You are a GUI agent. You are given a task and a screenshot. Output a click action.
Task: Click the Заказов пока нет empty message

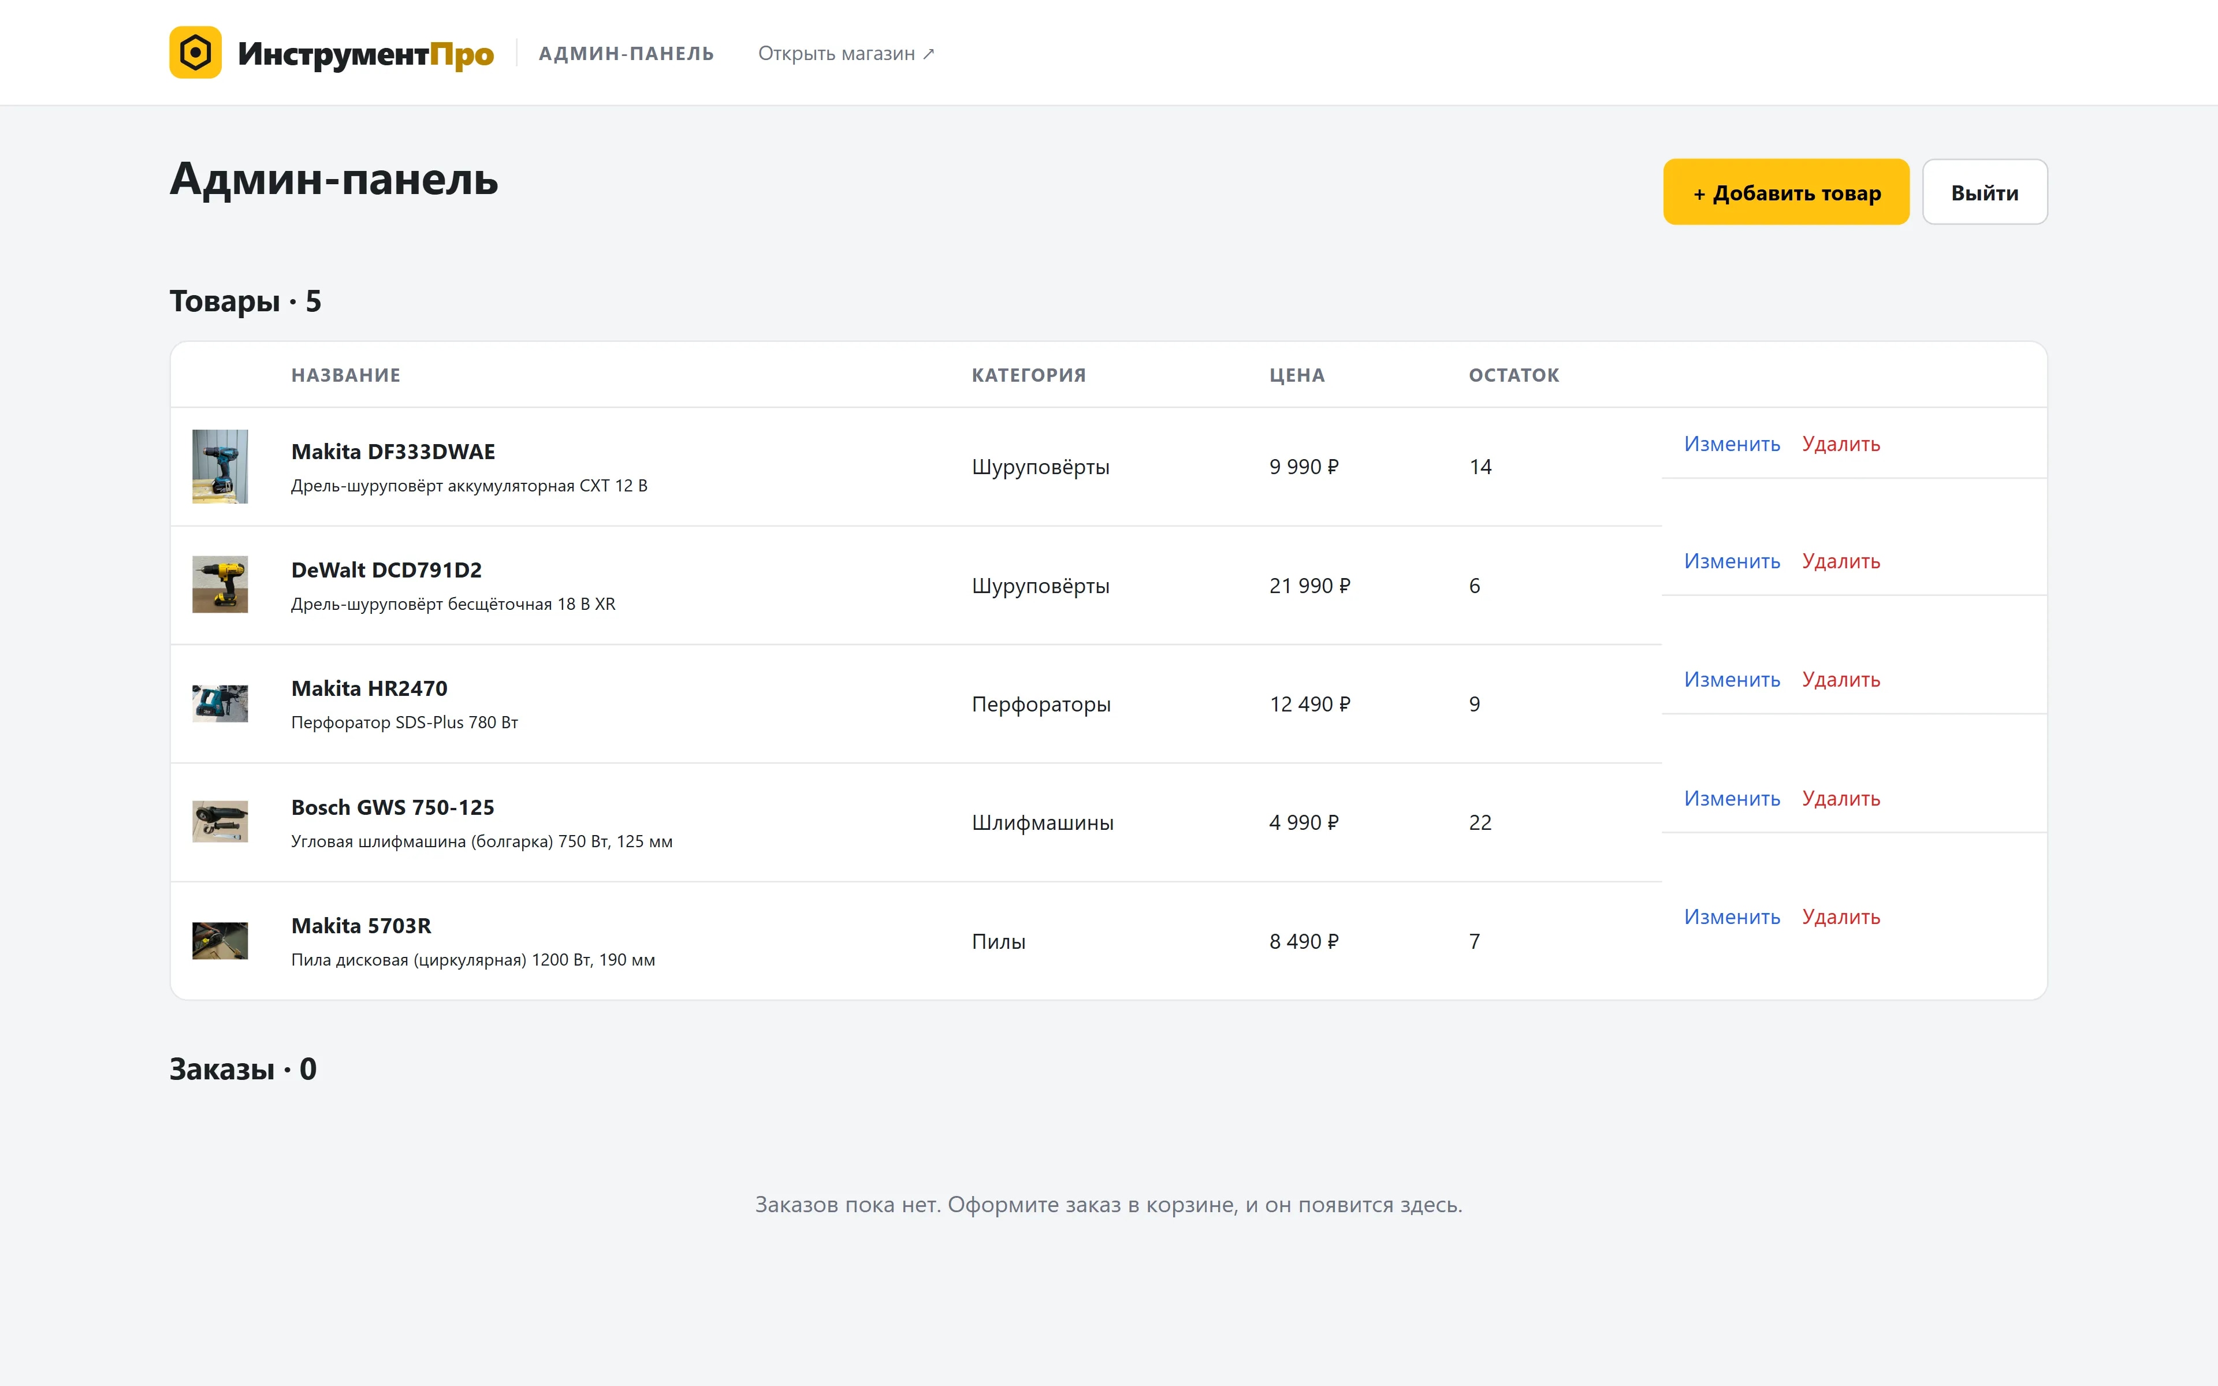(x=1109, y=1205)
